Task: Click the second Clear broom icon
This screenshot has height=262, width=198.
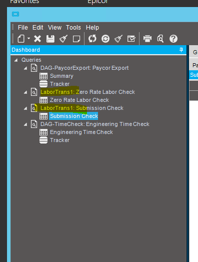Action: pos(118,39)
